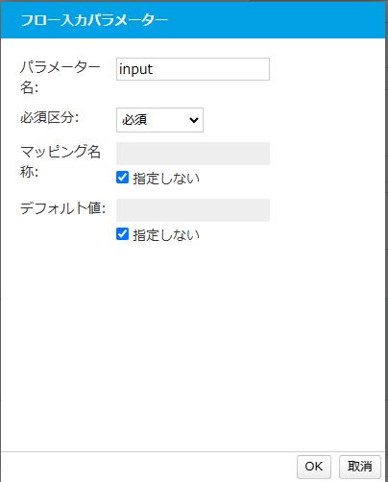Click the greyed-out マッピング名称 text field
Image resolution: width=388 pixels, height=482 pixels.
tap(193, 154)
